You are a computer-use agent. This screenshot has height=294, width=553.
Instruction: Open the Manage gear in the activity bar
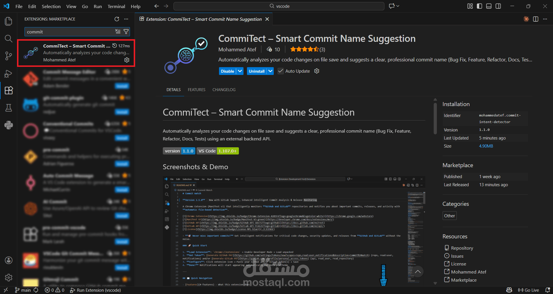click(9, 278)
